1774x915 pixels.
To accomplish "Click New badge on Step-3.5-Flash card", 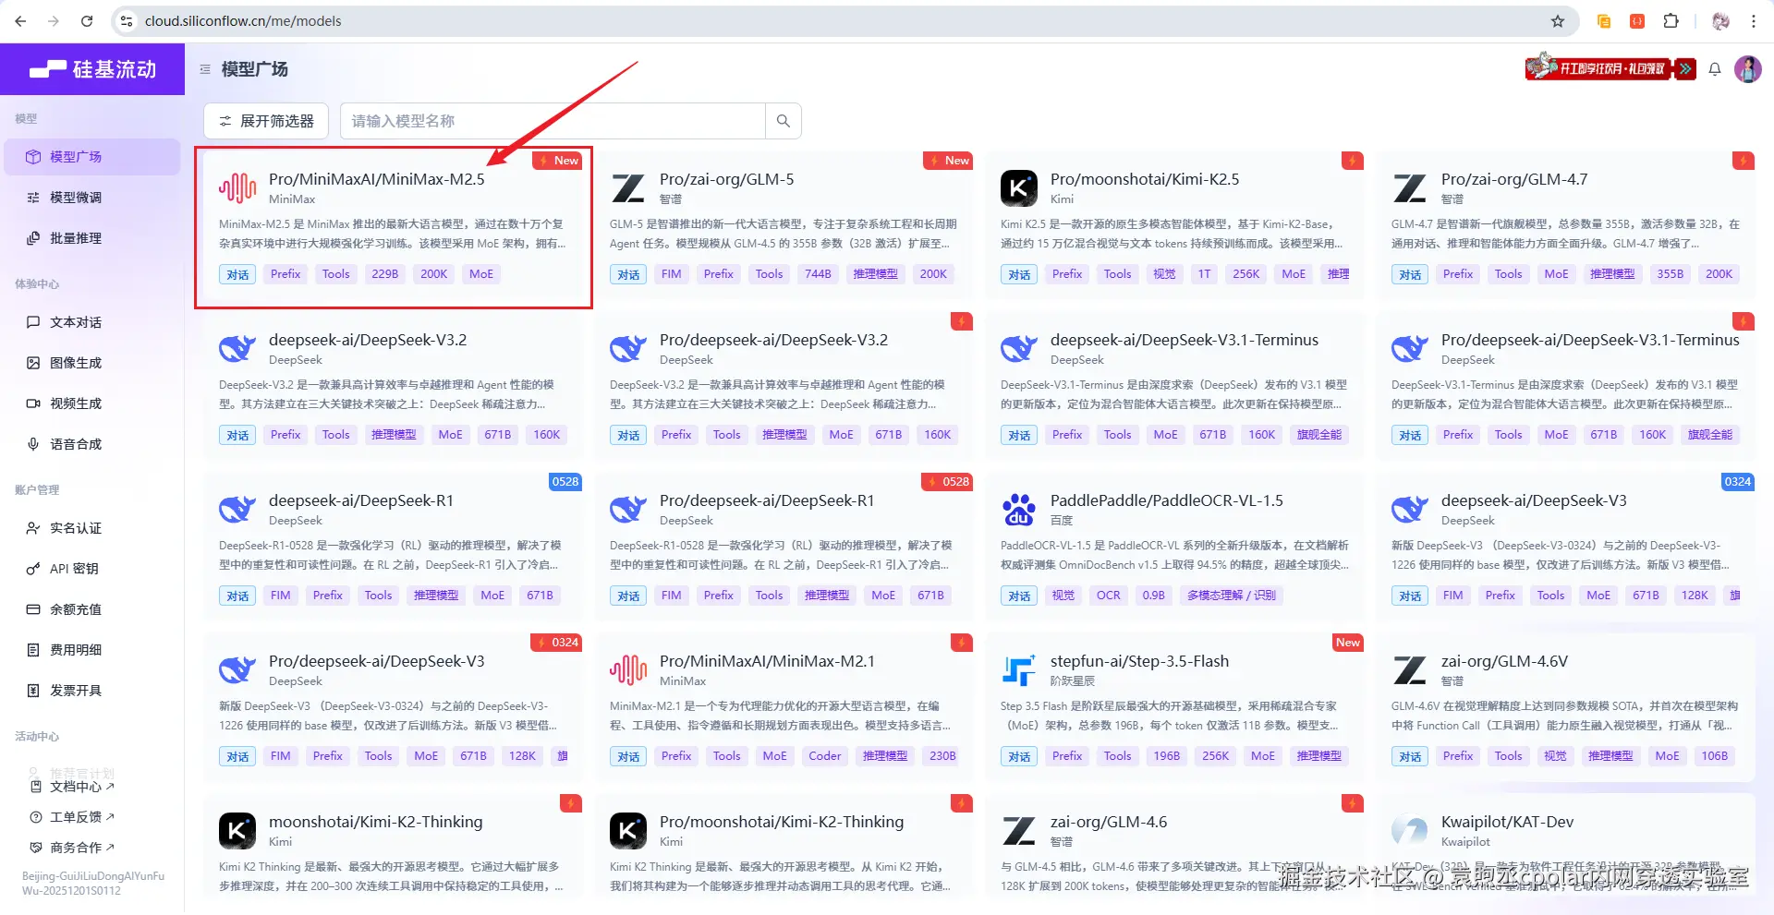I will tap(1348, 643).
